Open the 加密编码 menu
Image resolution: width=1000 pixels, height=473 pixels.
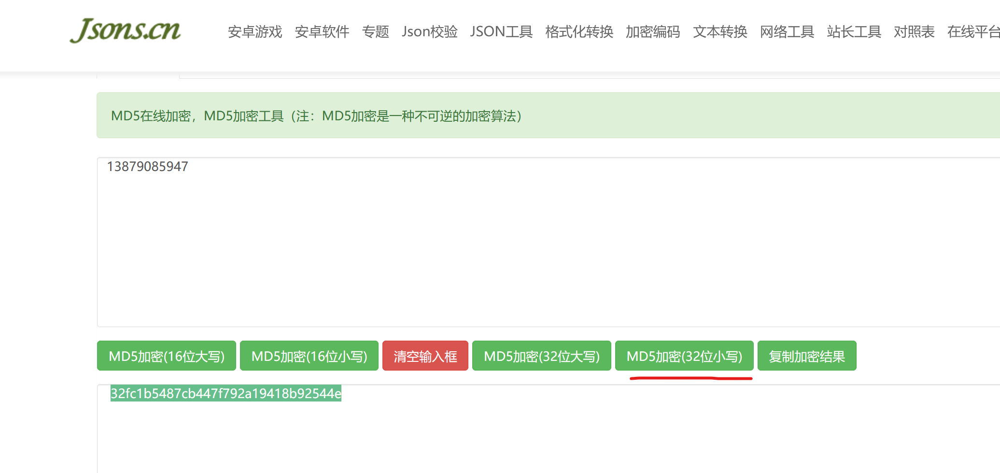[x=653, y=32]
